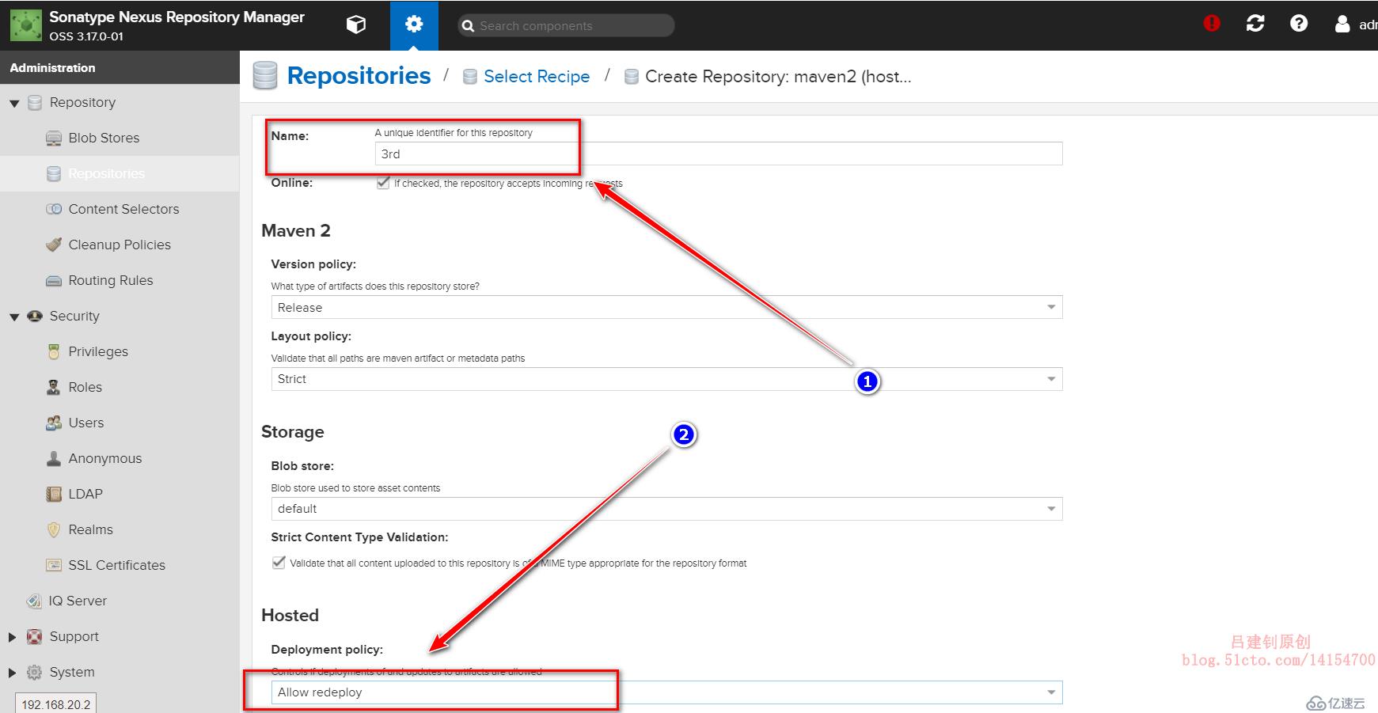Image resolution: width=1378 pixels, height=713 pixels.
Task: Click the IQ Server icon
Action: 34,601
